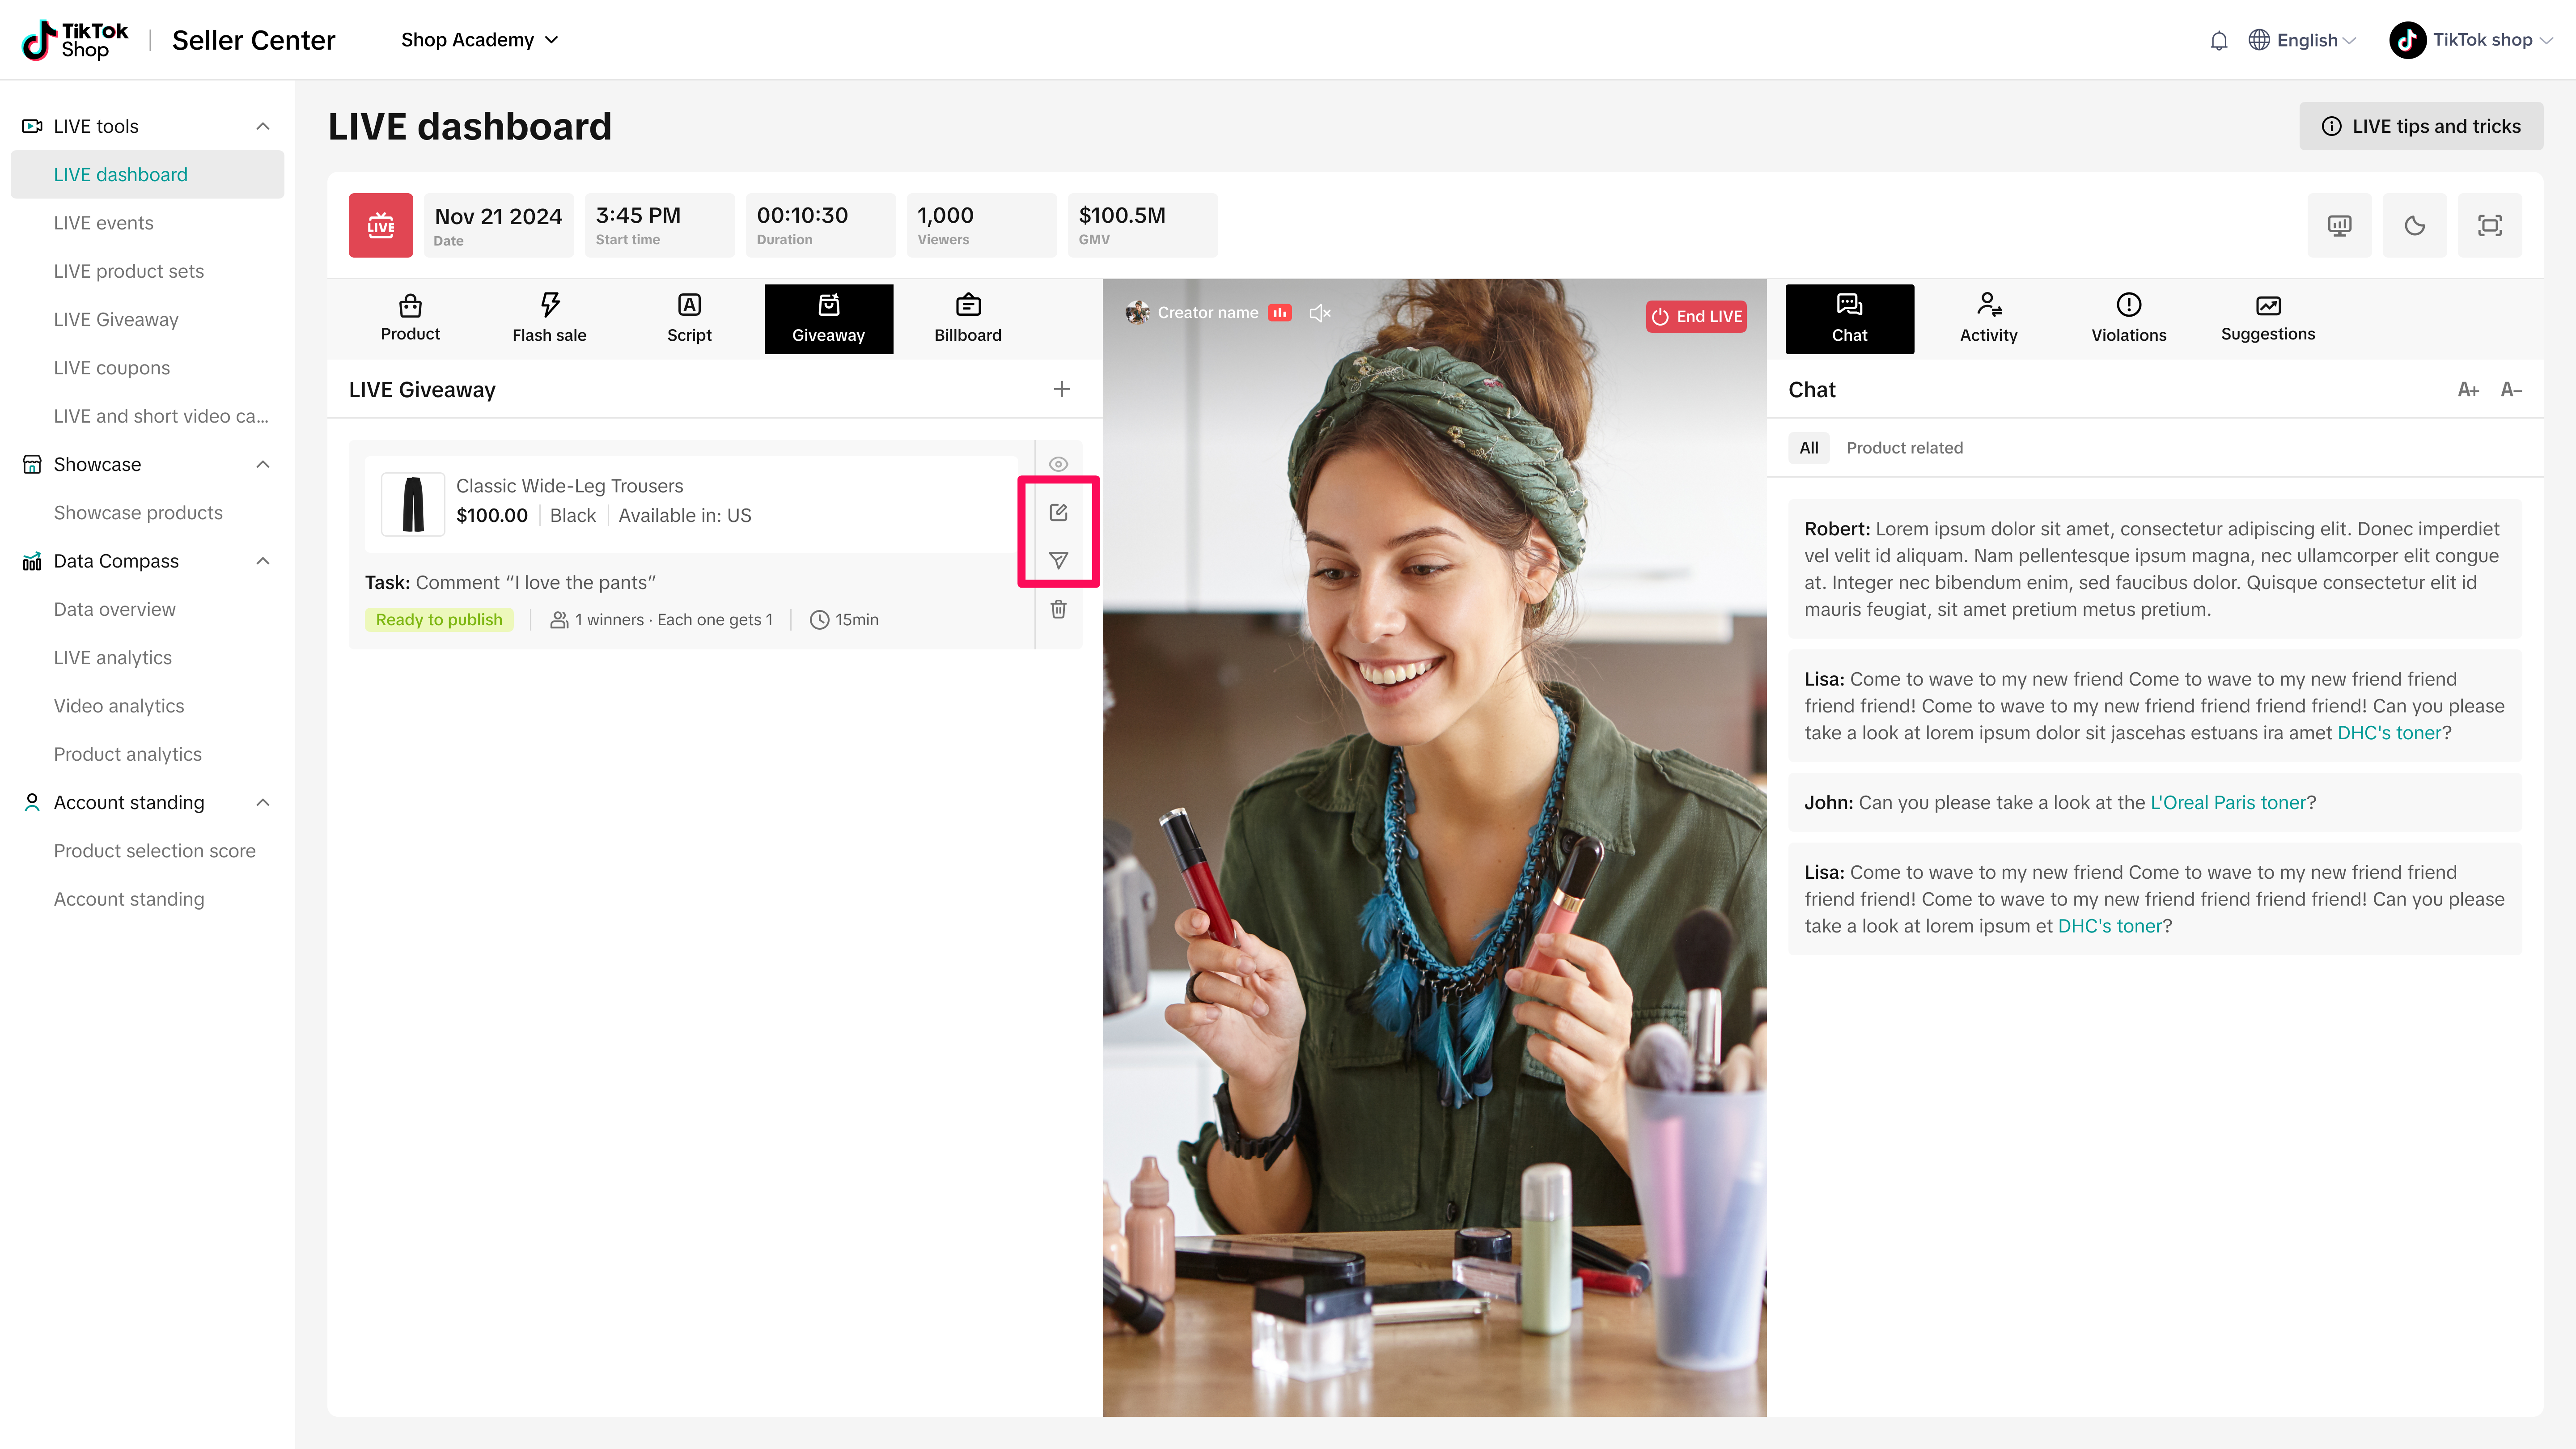Click the L'Oreal Paris toner link
This screenshot has width=2576, height=1449.
click(2227, 802)
